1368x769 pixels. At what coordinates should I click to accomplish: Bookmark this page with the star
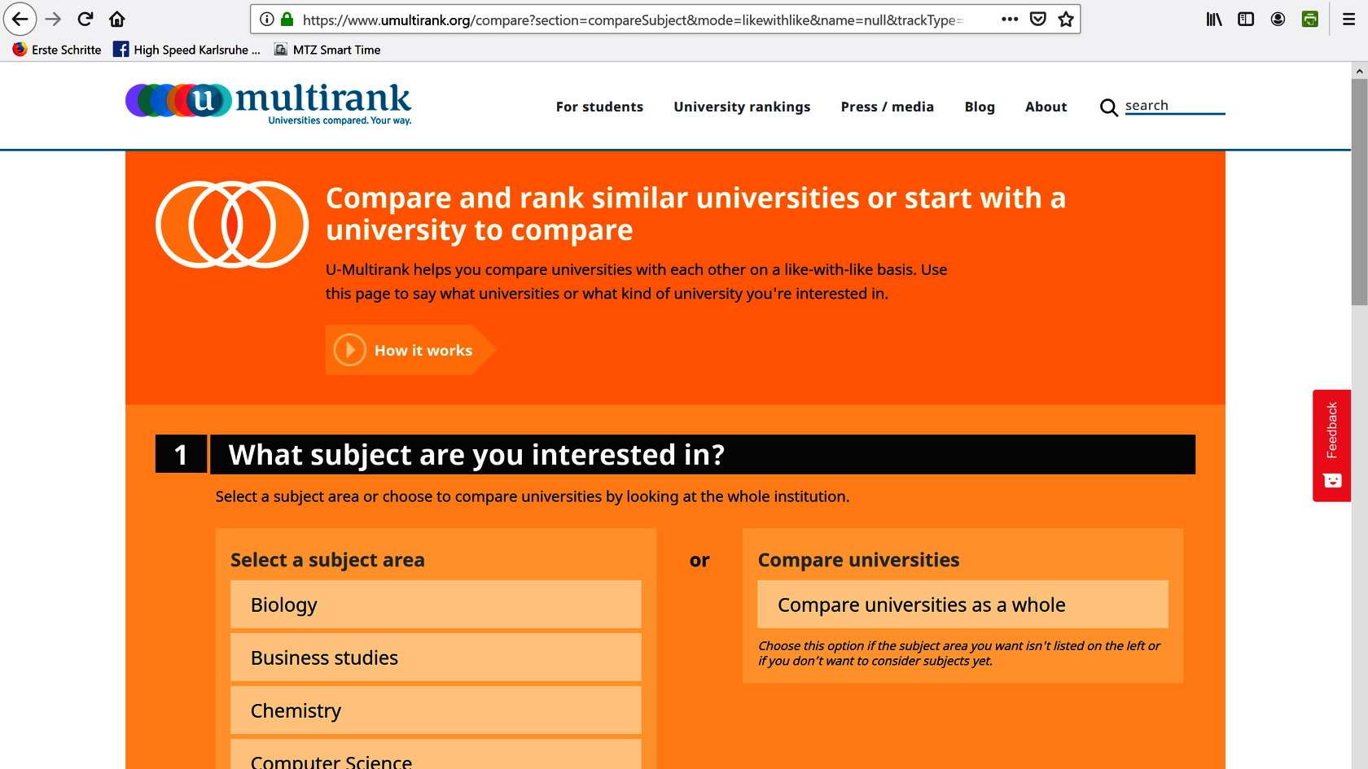pos(1066,19)
